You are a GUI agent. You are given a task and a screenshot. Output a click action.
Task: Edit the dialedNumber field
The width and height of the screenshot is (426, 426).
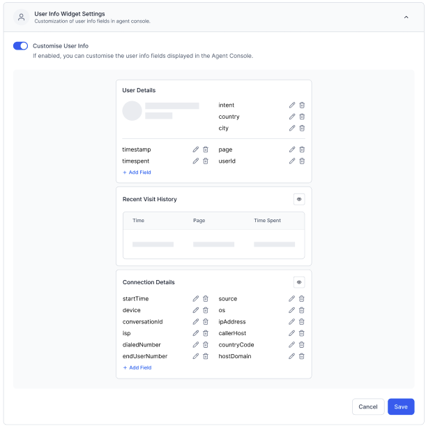click(x=196, y=344)
